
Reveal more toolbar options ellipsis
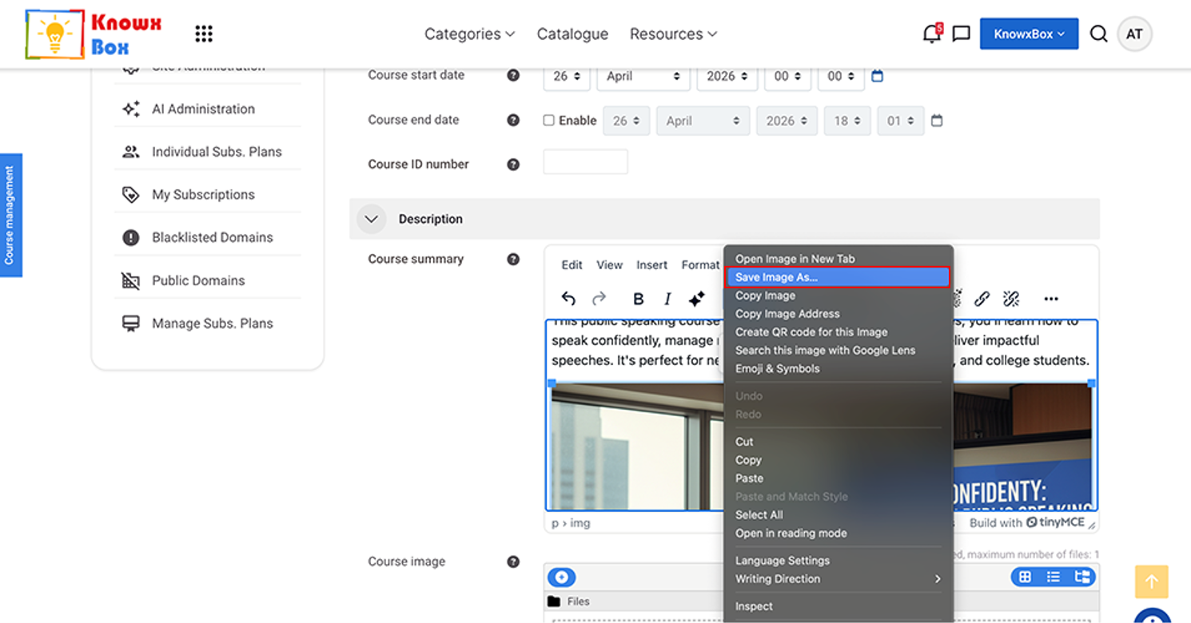point(1051,299)
